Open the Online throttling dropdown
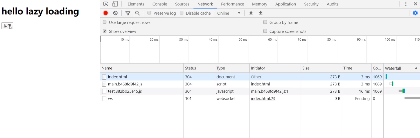Viewport: 420px width, 138px height. 229,13
